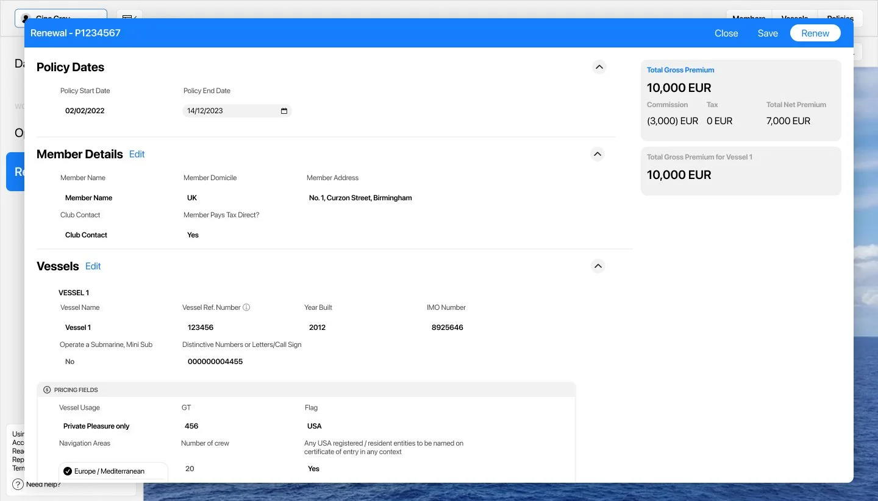Screen dimensions: 878x501
Task: Click the Member Domicile value UK
Action: tap(192, 198)
